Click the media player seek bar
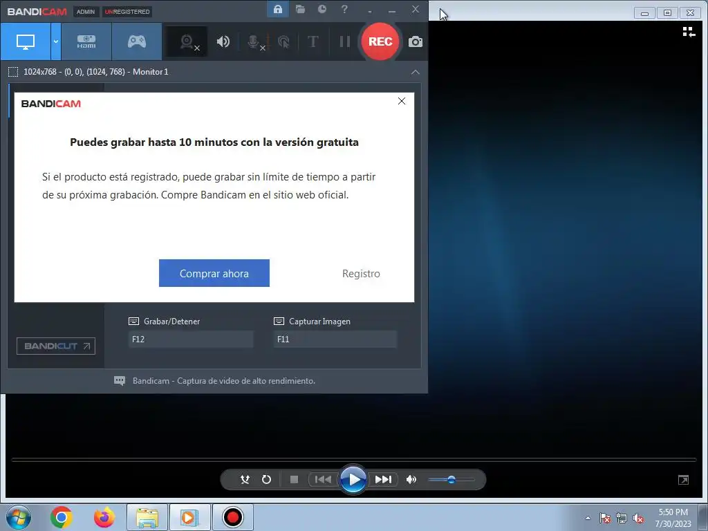The height and width of the screenshot is (531, 708). (354, 460)
